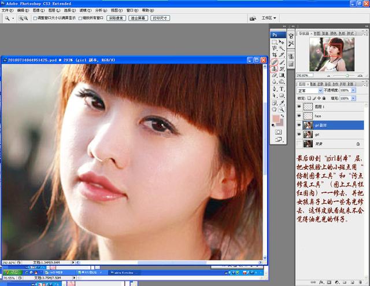This screenshot has width=370, height=286.
Task: Click zoom-out magnifier in options bar
Action: pos(25,18)
